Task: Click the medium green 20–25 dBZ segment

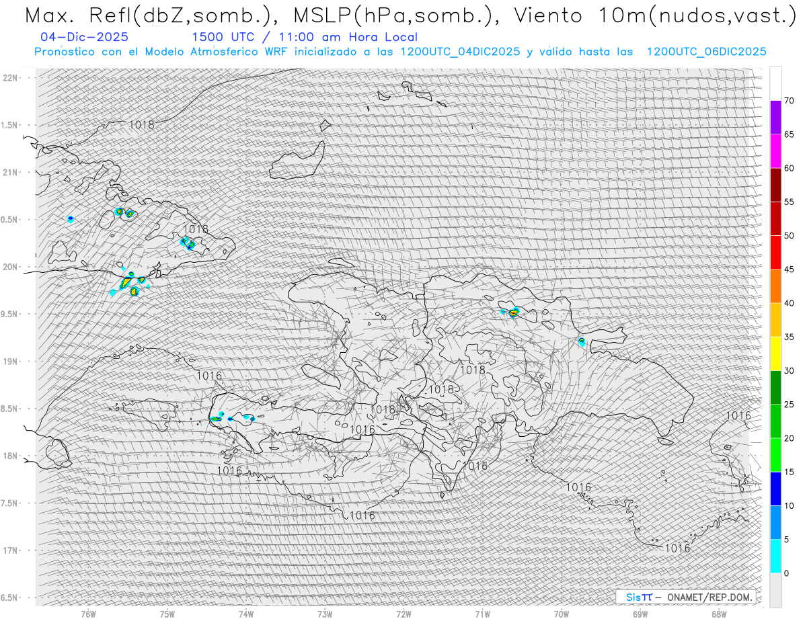Action: 775,421
